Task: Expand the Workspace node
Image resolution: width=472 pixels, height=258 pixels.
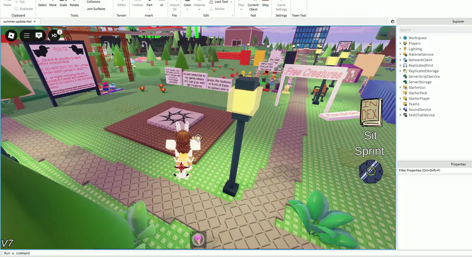Action: click(x=400, y=38)
